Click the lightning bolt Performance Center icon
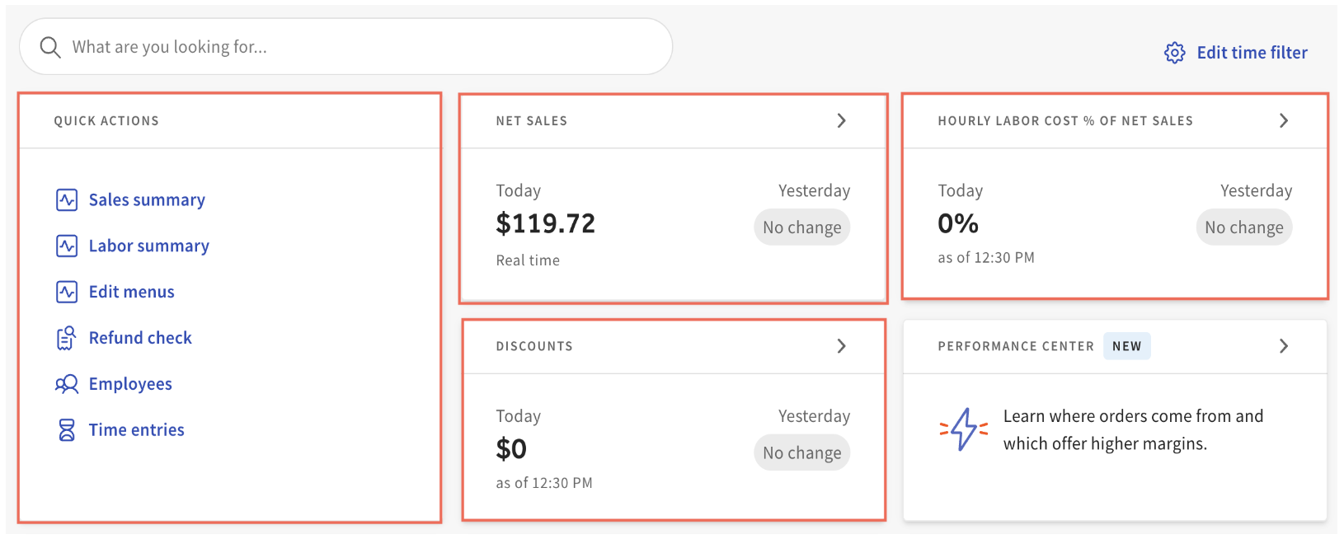The image size is (1344, 539). (x=963, y=429)
